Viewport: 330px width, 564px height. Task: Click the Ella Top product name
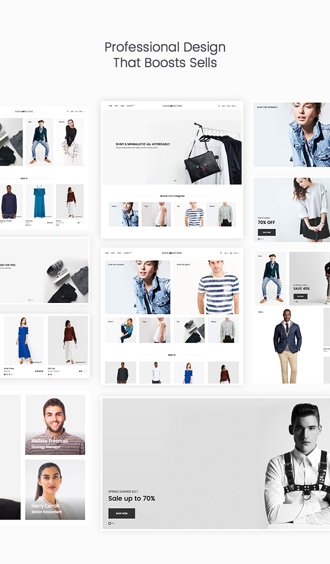pos(51,368)
